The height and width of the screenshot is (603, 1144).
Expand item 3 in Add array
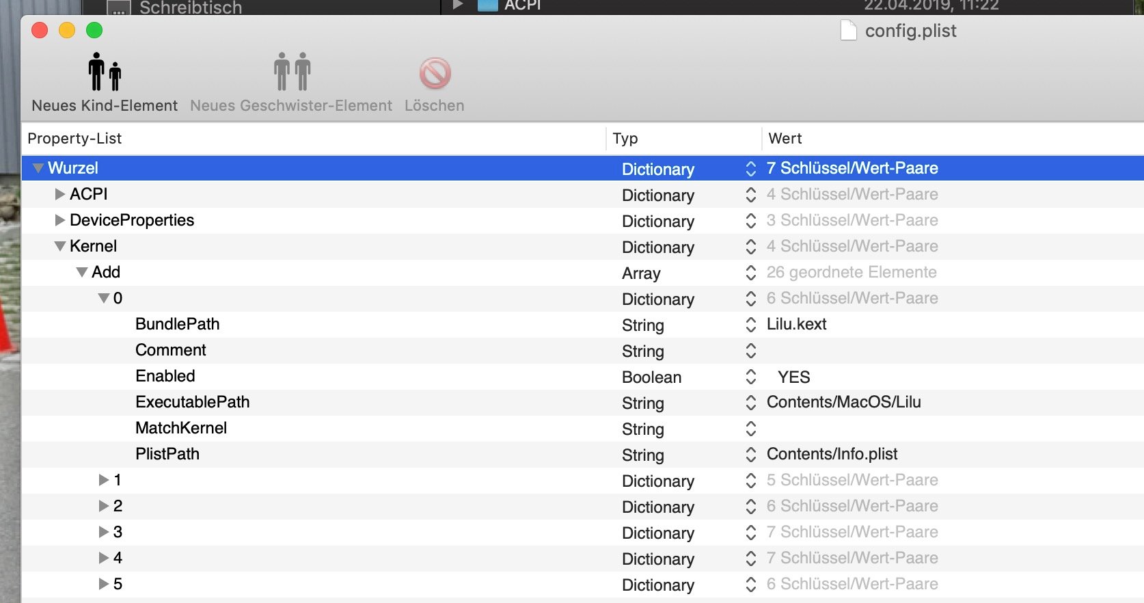click(x=104, y=532)
